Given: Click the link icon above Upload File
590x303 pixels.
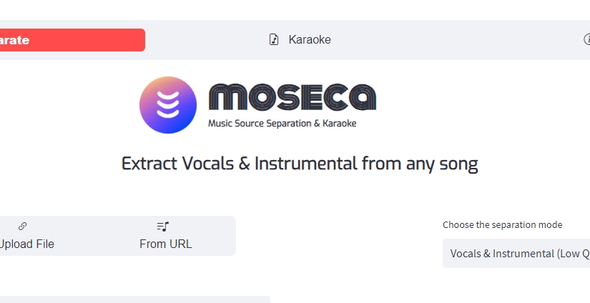Looking at the screenshot, I should point(22,226).
